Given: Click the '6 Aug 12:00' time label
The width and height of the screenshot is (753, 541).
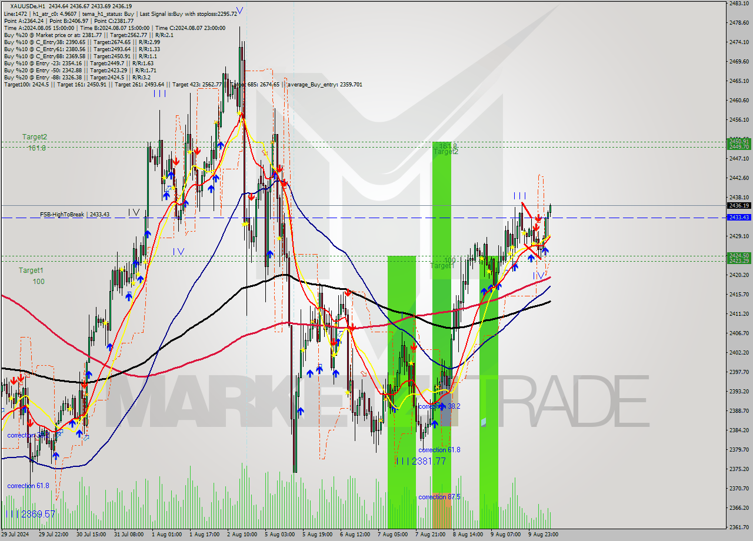Looking at the screenshot, I should tap(355, 535).
